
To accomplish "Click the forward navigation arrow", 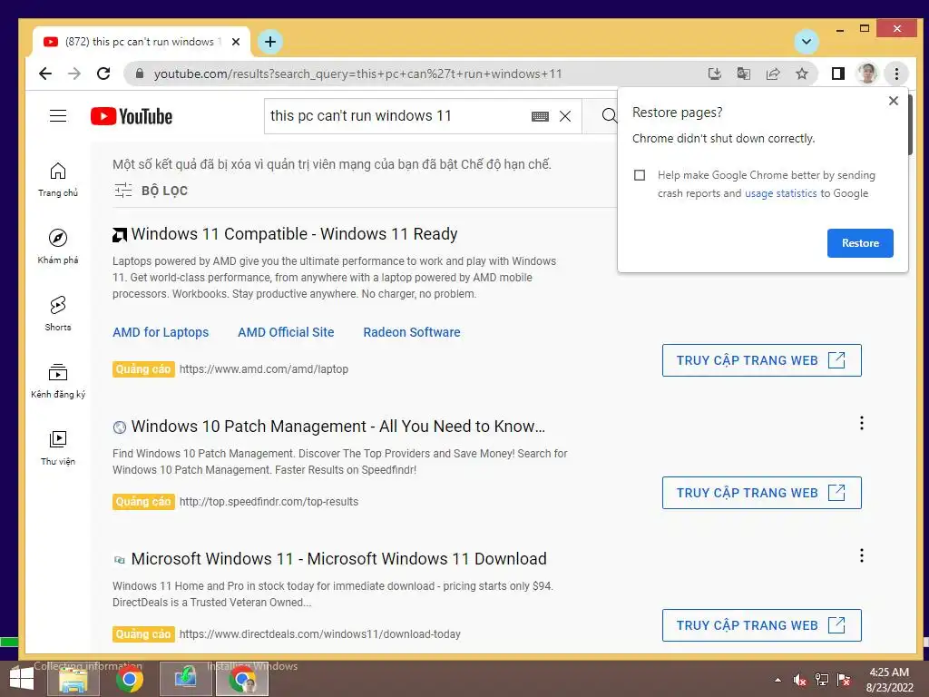I will (74, 74).
